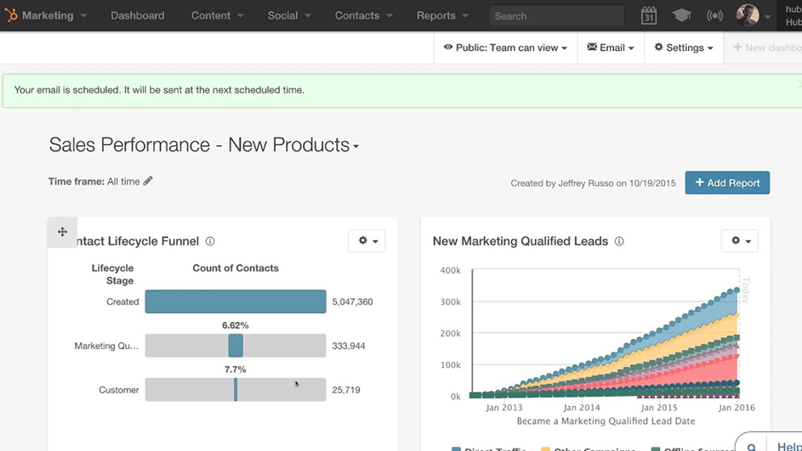Dismiss the email scheduled notification
802x451 pixels.
tap(799, 84)
